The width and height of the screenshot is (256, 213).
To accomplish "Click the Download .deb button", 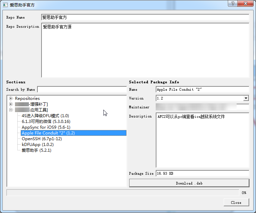I will click(189, 183).
